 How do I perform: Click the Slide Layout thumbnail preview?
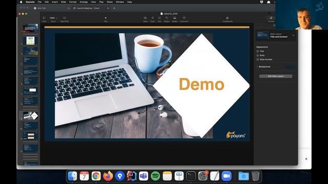point(263,35)
